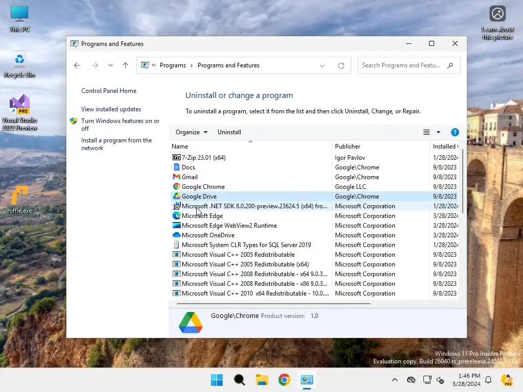Image resolution: width=523 pixels, height=392 pixels.
Task: Click the taskbar clock showing 1:46 PM
Action: tap(466, 380)
